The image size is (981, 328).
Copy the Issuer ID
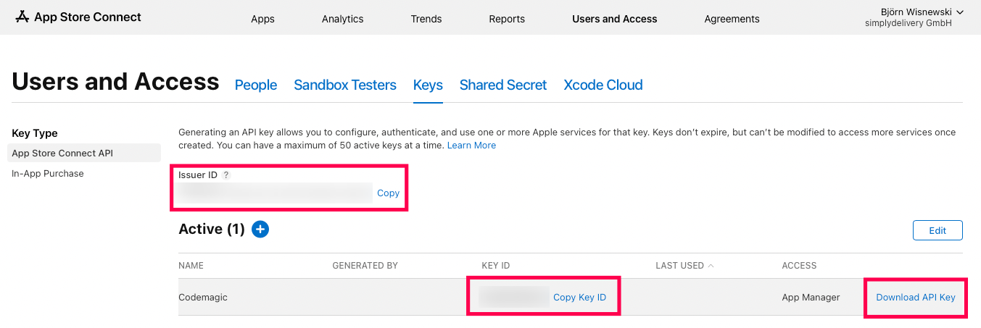pos(388,193)
